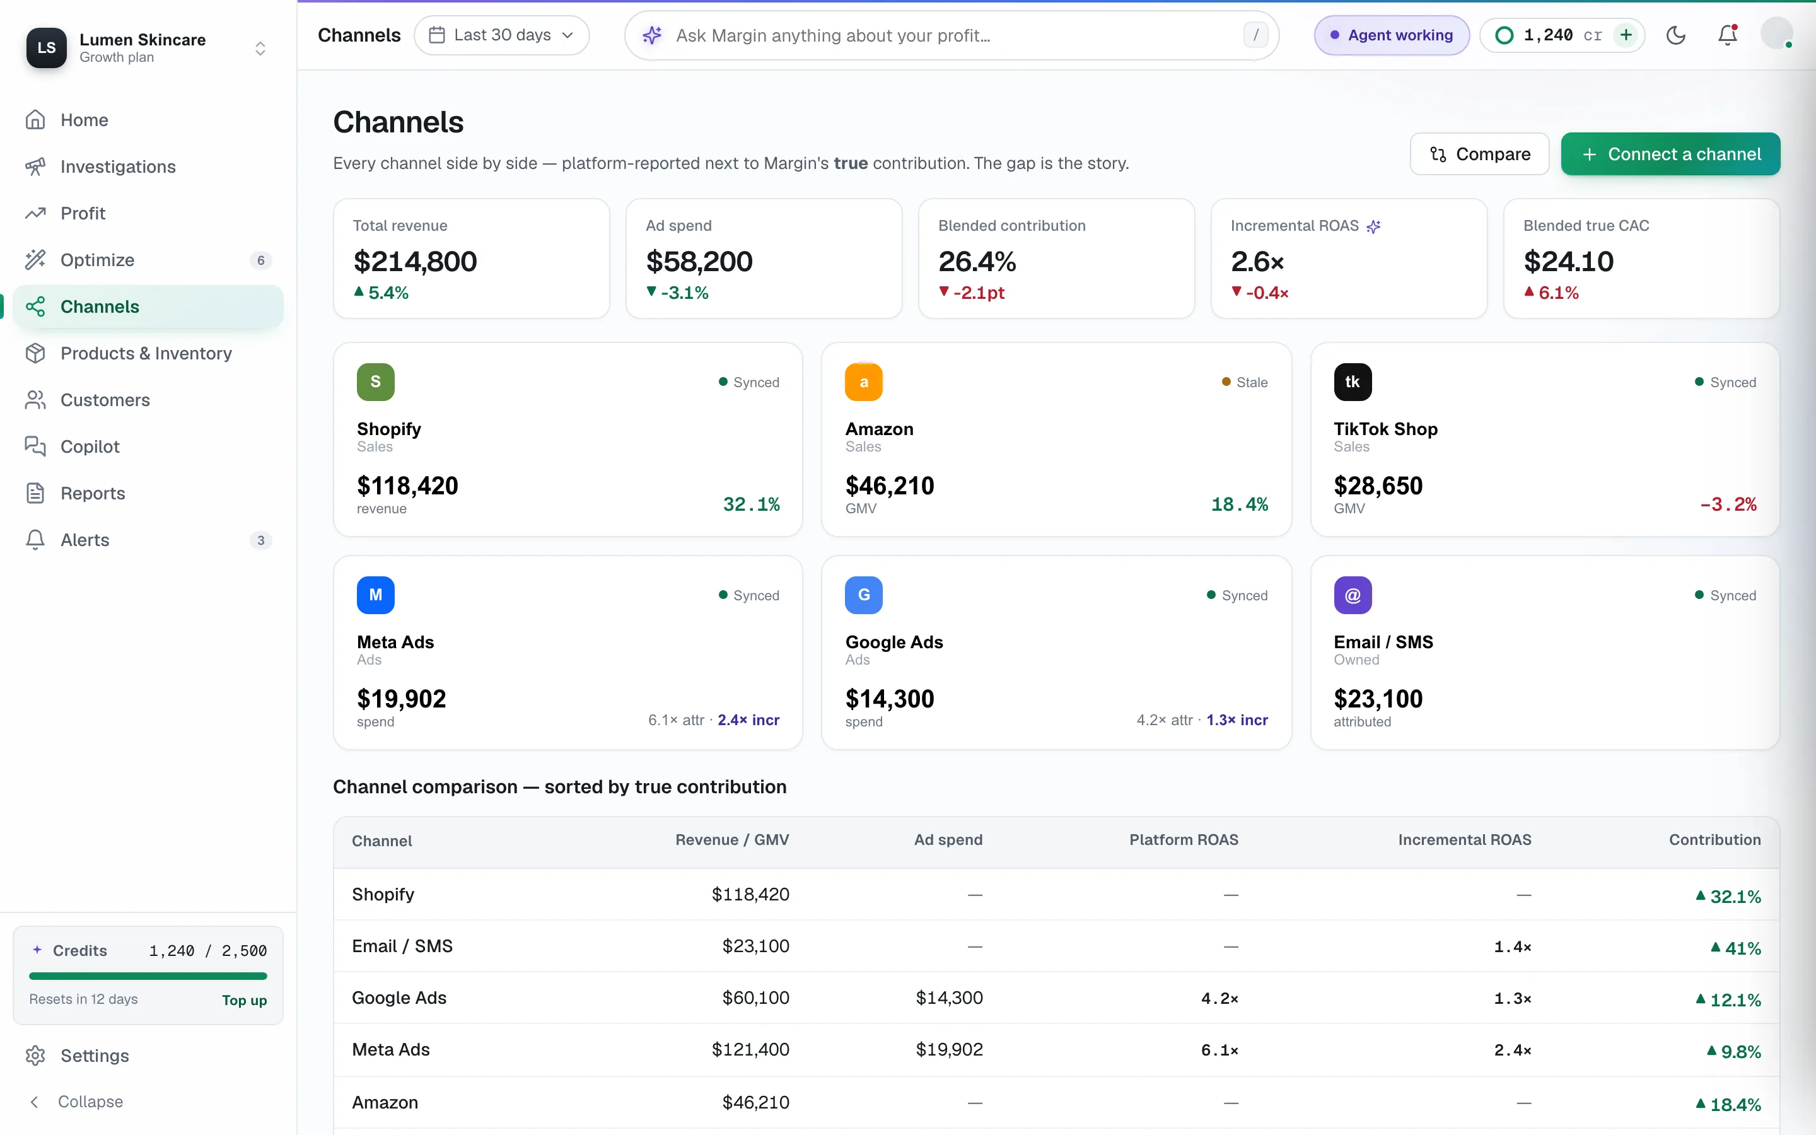Click the Google Ads 1.3× incr label
Viewport: 1816px width, 1135px height.
pos(1237,720)
